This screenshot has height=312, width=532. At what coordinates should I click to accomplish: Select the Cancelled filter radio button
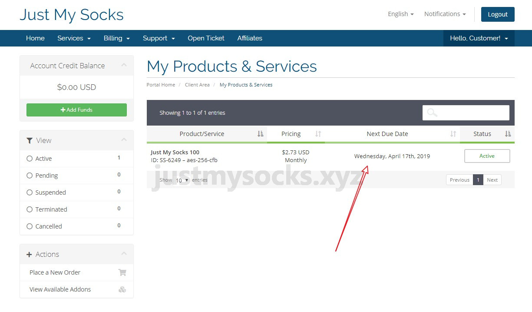tap(30, 226)
